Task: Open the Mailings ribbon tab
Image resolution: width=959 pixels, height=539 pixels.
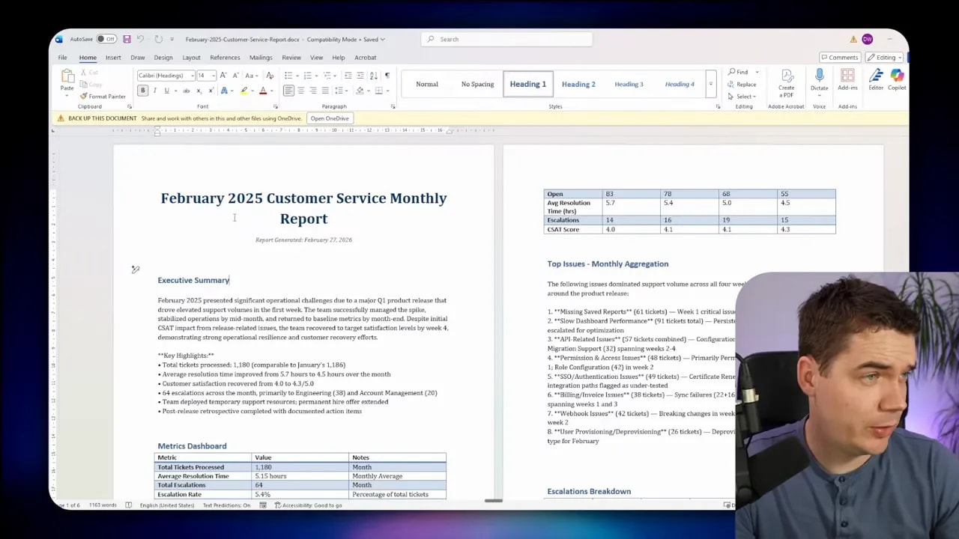Action: (261, 57)
